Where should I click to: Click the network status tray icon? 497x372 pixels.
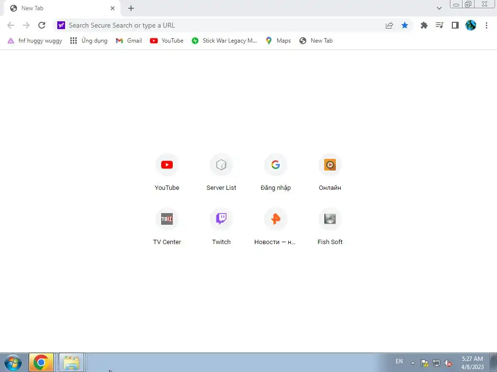tap(436, 363)
